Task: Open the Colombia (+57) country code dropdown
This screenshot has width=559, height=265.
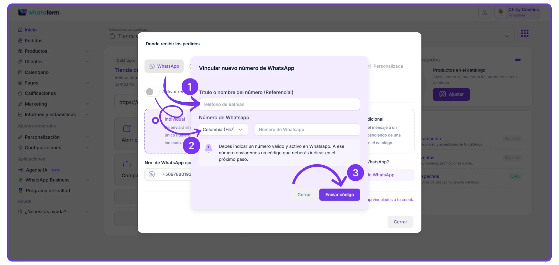Action: pyautogui.click(x=223, y=130)
